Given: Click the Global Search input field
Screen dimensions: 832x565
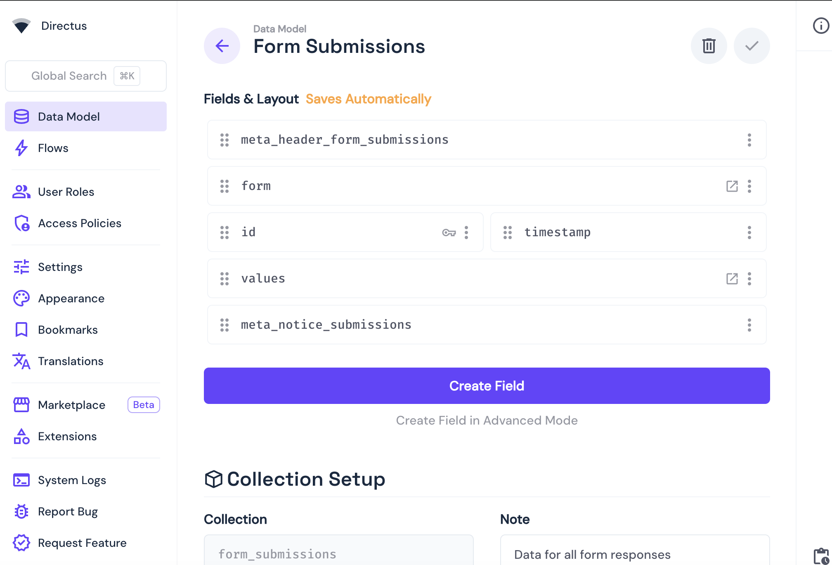Looking at the screenshot, I should (x=69, y=76).
